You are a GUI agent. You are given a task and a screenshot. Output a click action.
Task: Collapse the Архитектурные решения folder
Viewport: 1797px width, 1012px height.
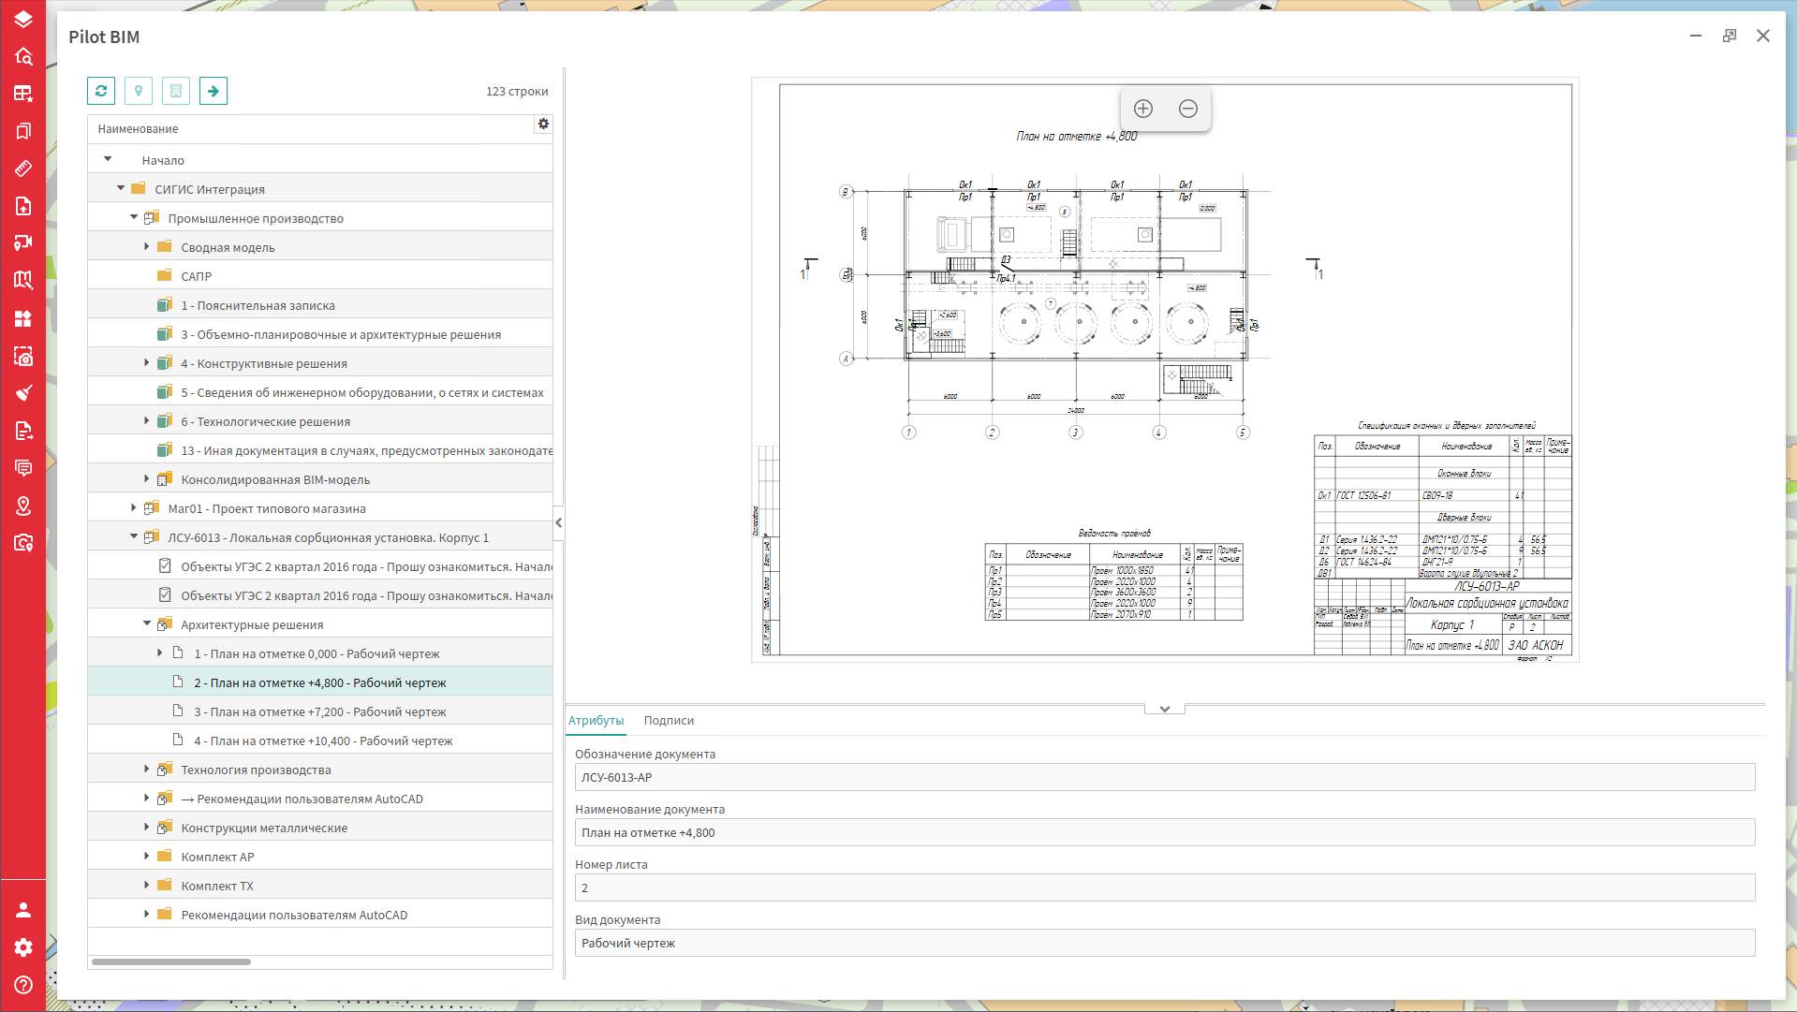(147, 623)
